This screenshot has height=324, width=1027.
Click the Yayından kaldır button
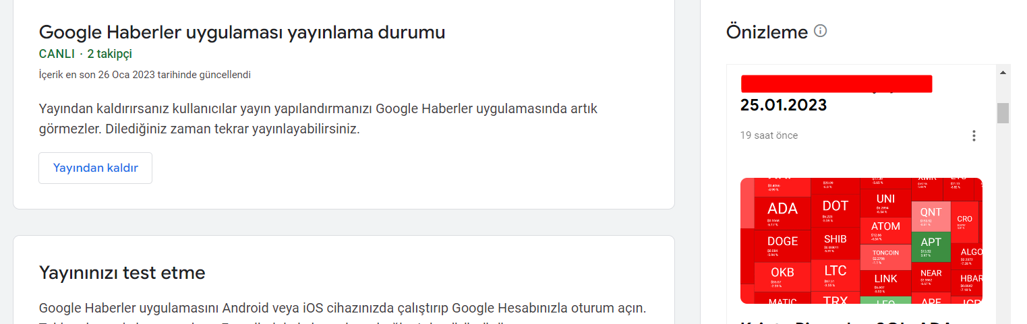(x=95, y=168)
